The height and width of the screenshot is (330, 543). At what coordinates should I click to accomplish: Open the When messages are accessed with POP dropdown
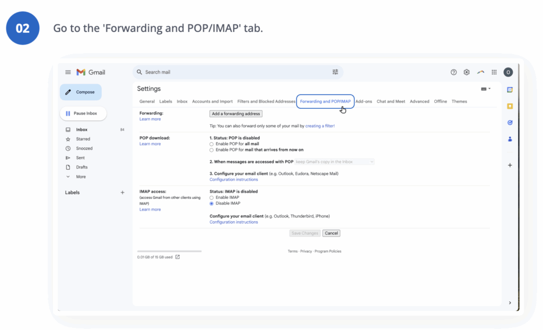[x=334, y=161]
